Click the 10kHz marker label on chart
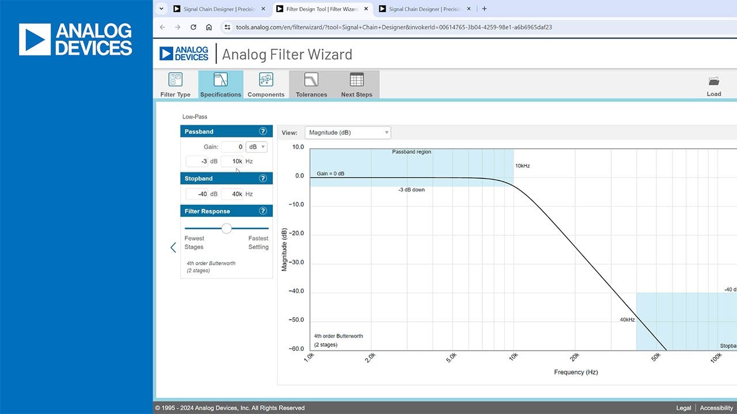This screenshot has height=414, width=737. tap(522, 166)
